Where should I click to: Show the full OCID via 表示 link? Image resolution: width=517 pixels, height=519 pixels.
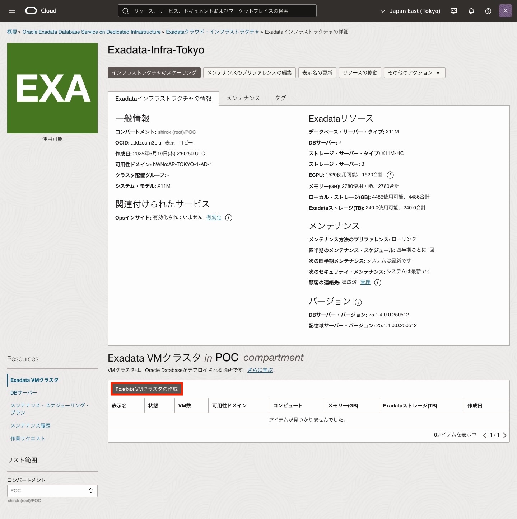[169, 142]
